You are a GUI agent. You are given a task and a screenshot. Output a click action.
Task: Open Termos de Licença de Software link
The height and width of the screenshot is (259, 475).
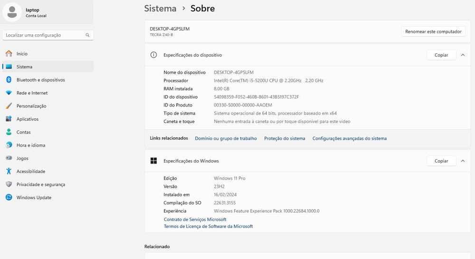(209, 226)
